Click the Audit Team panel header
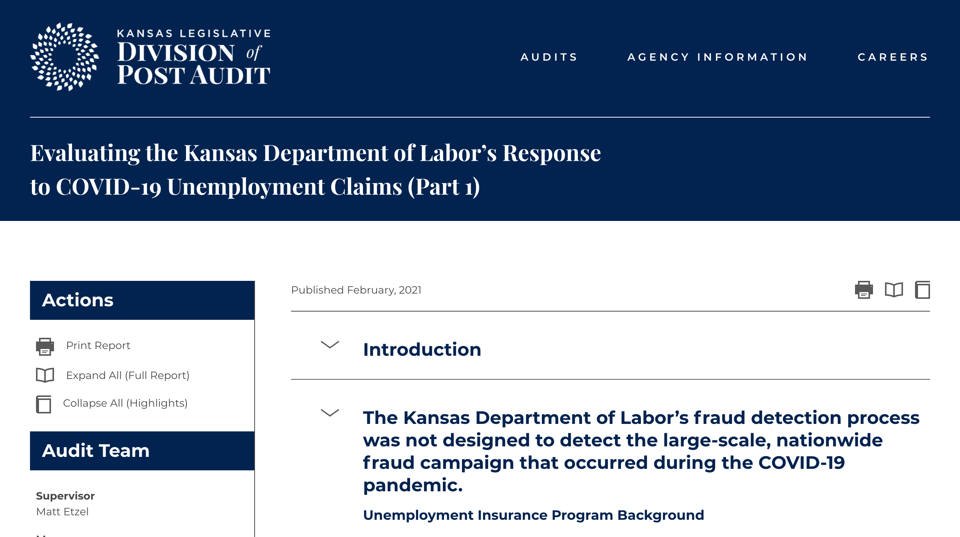This screenshot has width=960, height=537. (142, 451)
